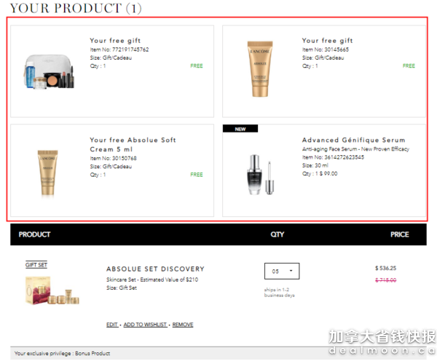Click the dropdown arrow in the quantity box
The height and width of the screenshot is (364, 437).
(291, 271)
